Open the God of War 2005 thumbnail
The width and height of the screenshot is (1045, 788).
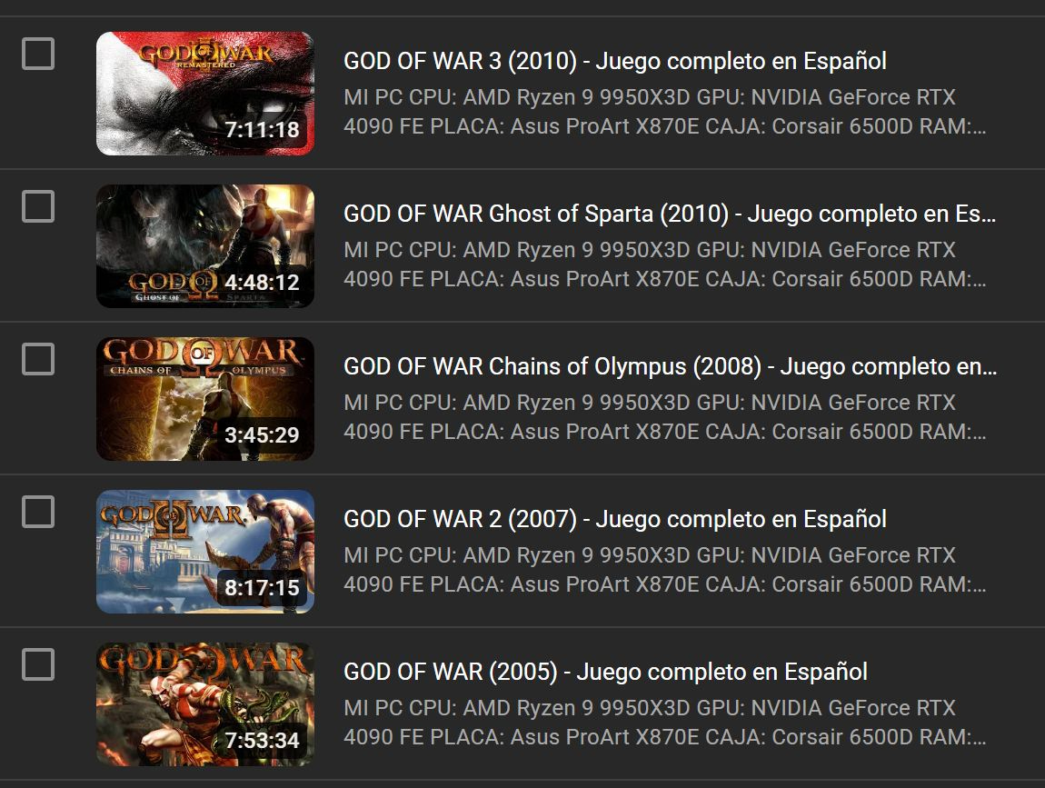click(205, 704)
